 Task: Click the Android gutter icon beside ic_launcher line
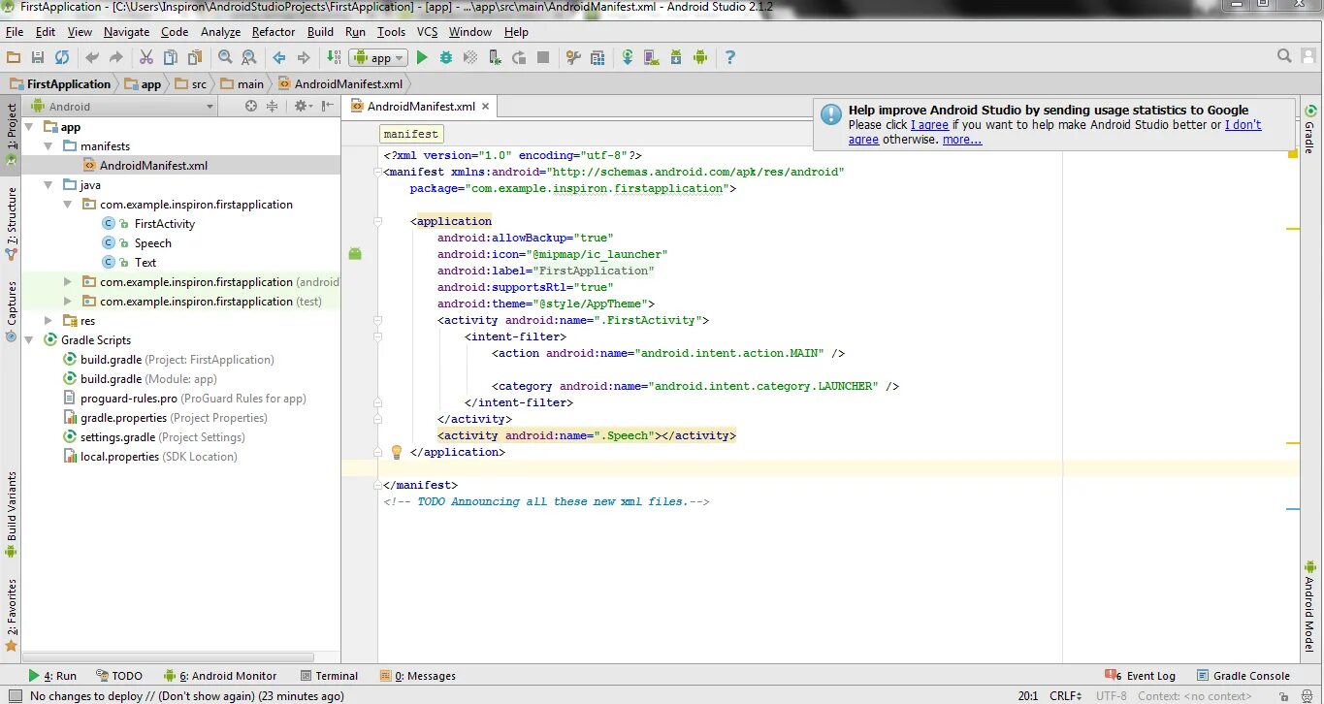point(355,254)
